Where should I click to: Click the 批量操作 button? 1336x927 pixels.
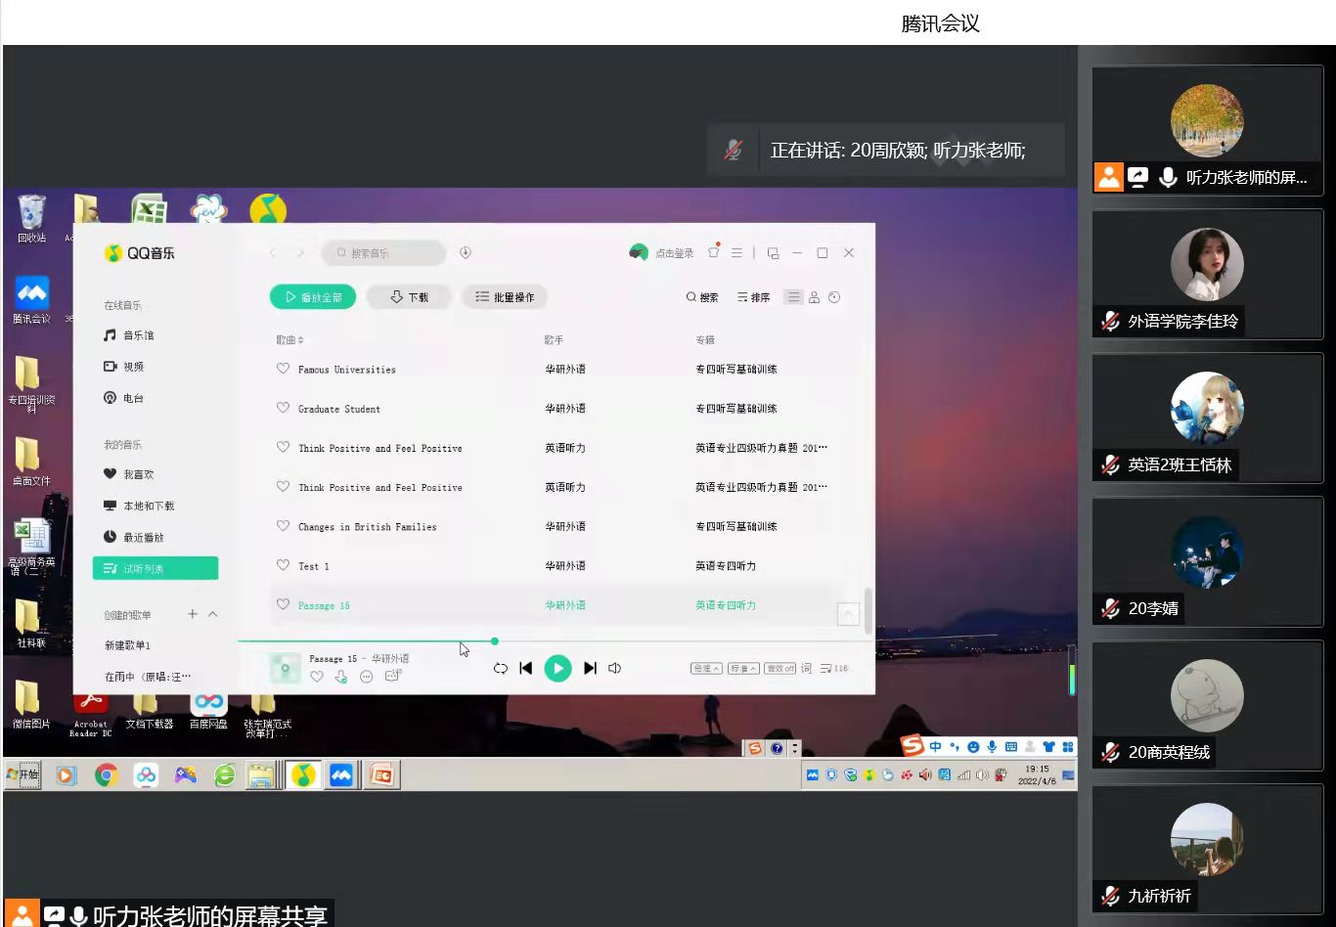(505, 297)
